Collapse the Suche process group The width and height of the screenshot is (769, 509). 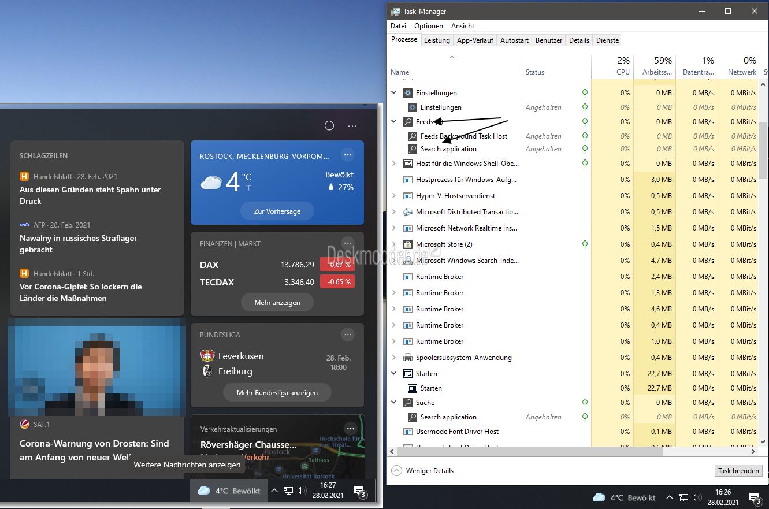pyautogui.click(x=394, y=402)
